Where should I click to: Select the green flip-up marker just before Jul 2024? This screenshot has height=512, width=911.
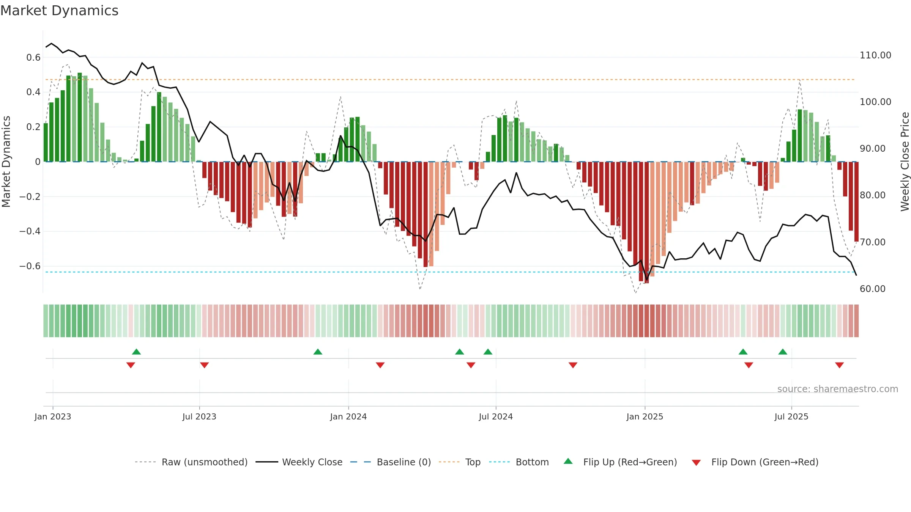pyautogui.click(x=488, y=352)
